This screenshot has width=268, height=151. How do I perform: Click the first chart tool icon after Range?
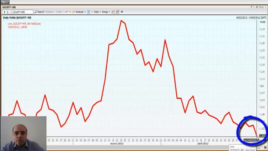point(113,12)
